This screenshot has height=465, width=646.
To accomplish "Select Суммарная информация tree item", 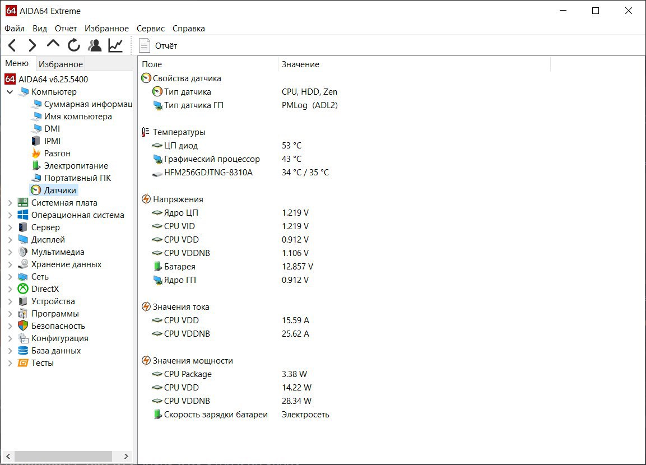I will pyautogui.click(x=88, y=104).
